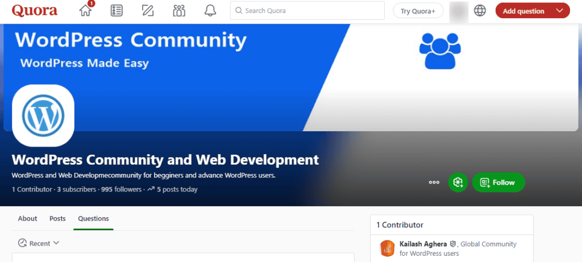Open the Notifications bell
The image size is (582, 262).
click(x=210, y=11)
